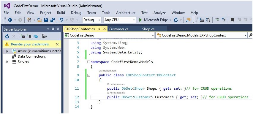Image resolution: width=253 pixels, height=114 pixels.
Task: Open the Analyze menu
Action: 159,13
